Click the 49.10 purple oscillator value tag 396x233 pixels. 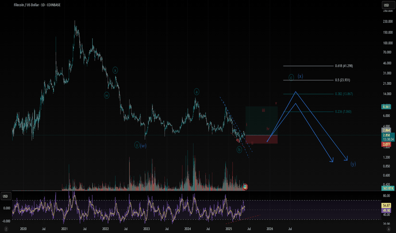coord(386,210)
